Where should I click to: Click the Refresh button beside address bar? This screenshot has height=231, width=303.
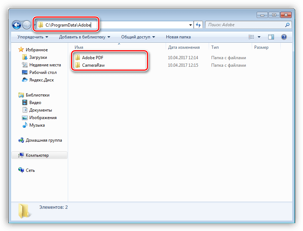point(198,25)
